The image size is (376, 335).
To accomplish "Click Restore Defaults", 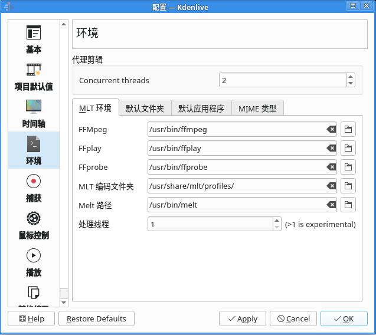I will pyautogui.click(x=96, y=318).
